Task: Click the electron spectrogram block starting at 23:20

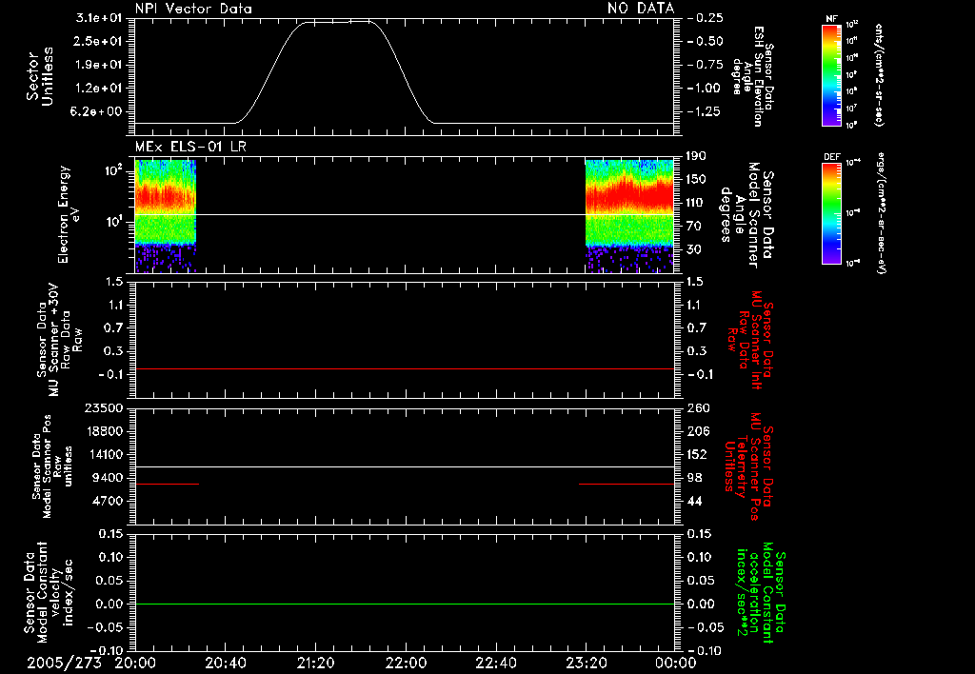Action: [x=630, y=216]
